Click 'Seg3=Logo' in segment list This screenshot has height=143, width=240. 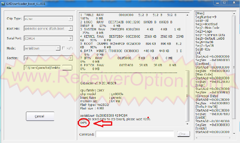204,31
